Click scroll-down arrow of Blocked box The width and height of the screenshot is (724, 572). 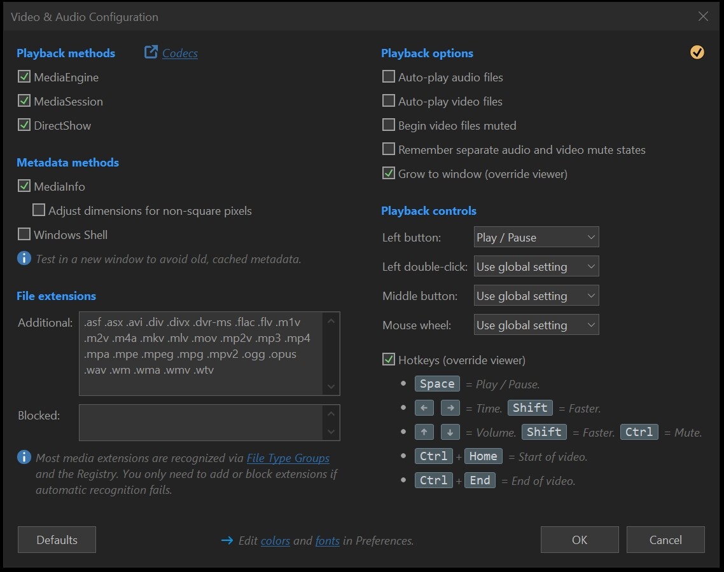[331, 432]
